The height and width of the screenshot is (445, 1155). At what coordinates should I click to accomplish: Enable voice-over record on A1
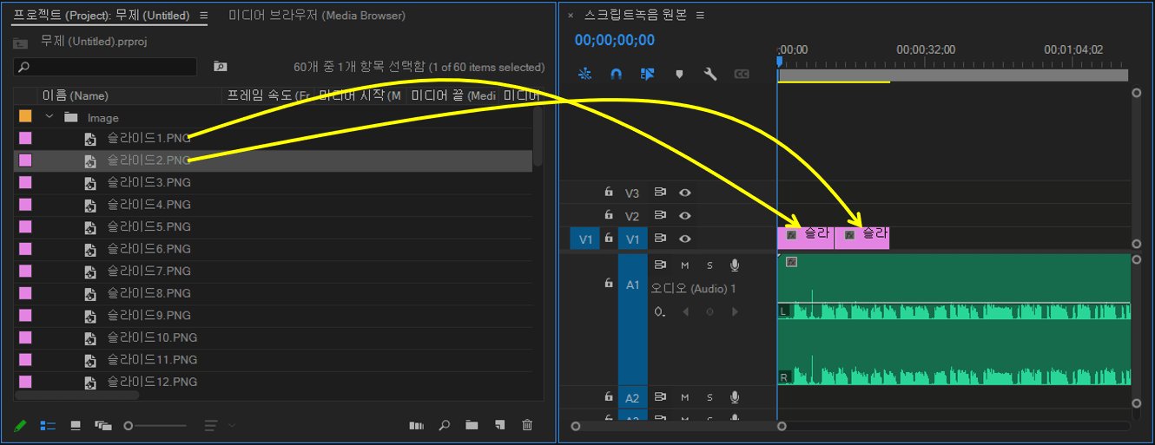[x=735, y=265]
